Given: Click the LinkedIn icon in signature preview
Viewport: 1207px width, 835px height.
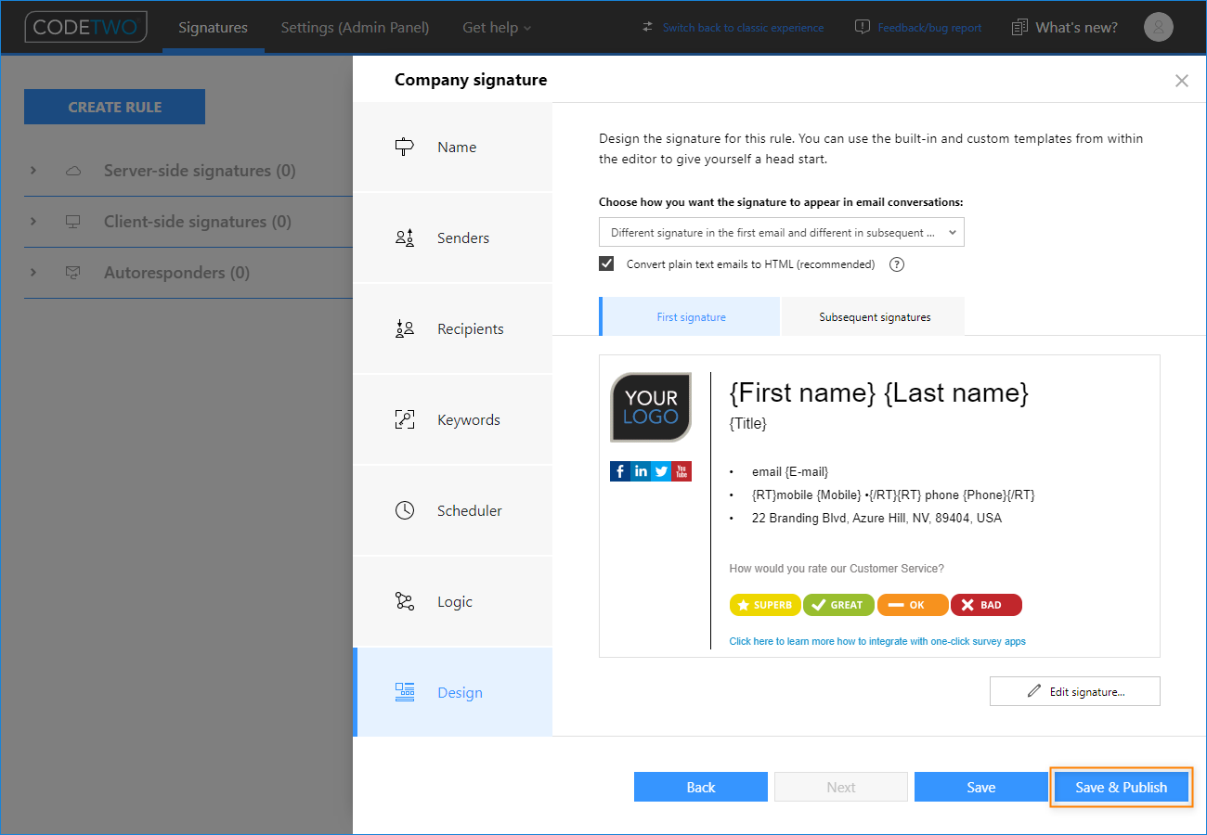Looking at the screenshot, I should tap(641, 471).
